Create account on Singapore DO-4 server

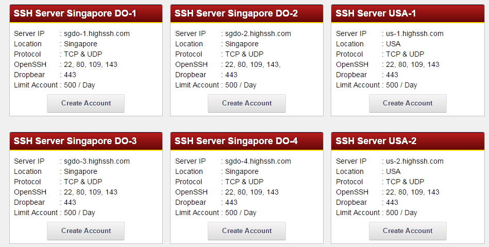tap(247, 231)
